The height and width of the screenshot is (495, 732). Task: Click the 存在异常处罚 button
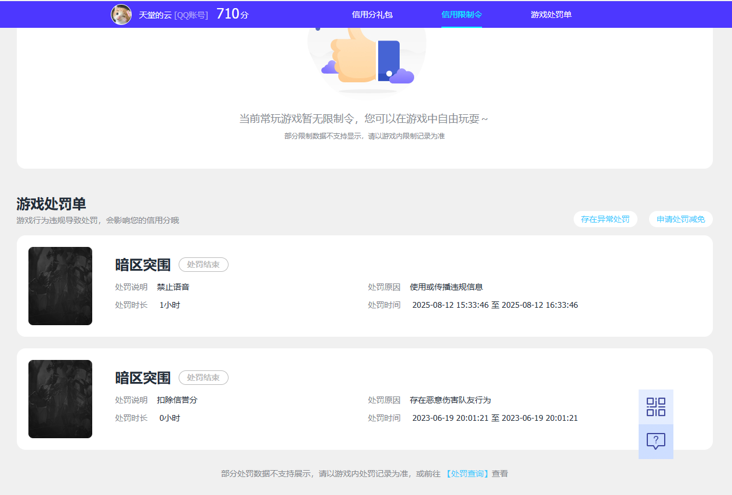pyautogui.click(x=605, y=219)
